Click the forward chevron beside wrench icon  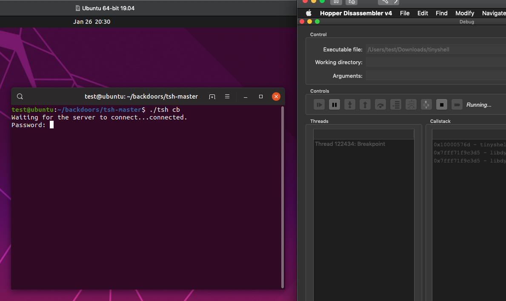tap(396, 2)
